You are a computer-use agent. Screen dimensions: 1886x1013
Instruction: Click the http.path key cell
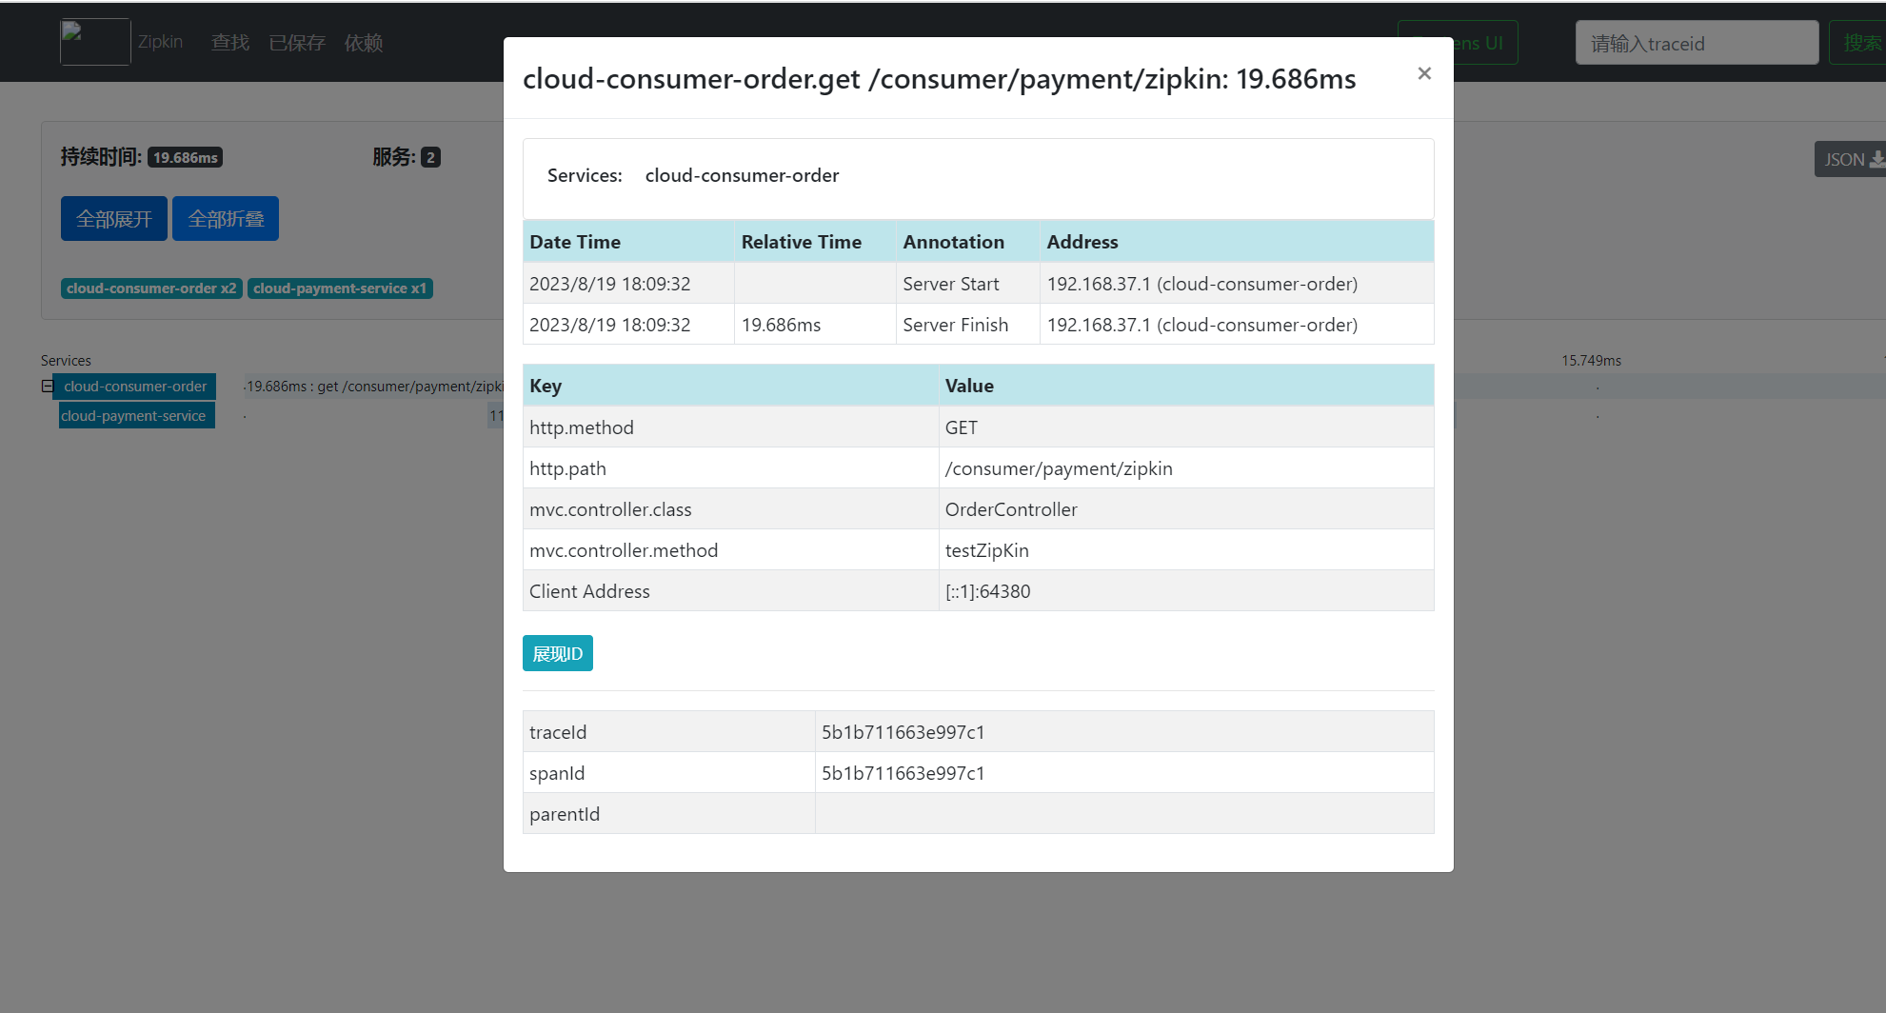point(730,468)
